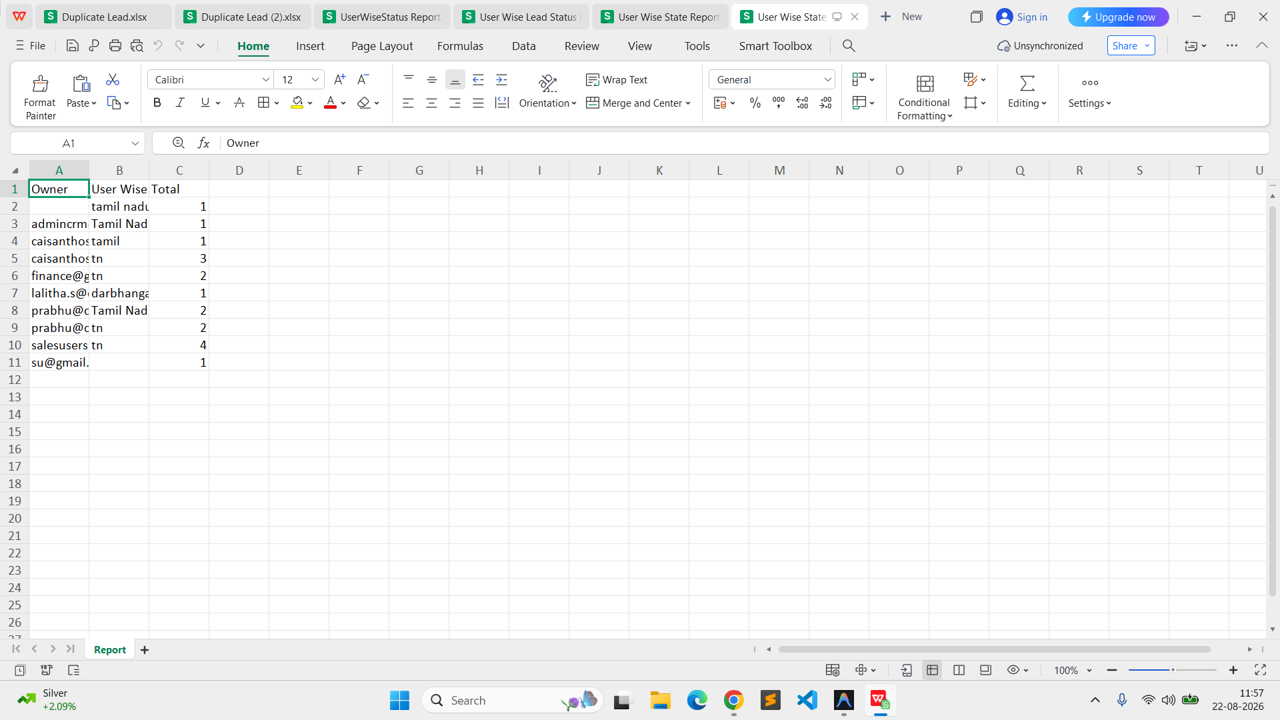
Task: Switch to Page Break Preview view
Action: [x=959, y=670]
